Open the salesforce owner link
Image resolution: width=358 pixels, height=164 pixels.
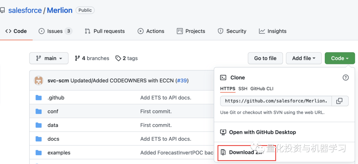point(25,10)
